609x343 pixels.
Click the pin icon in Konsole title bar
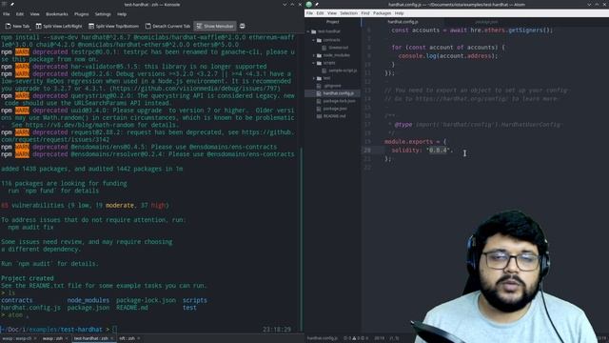[12, 4]
